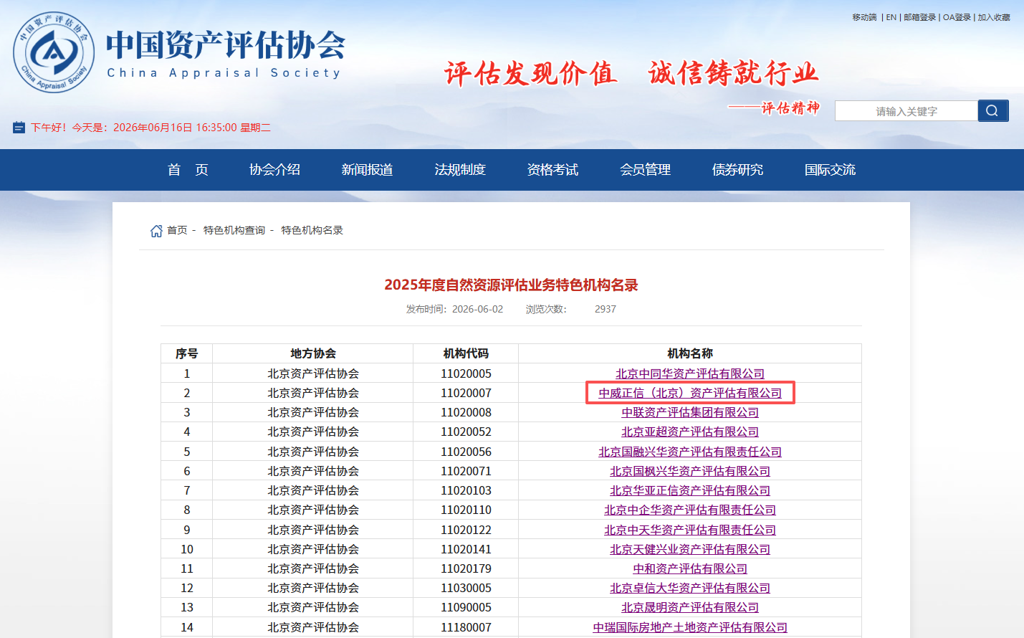Go to the 新闻报道 menu

[x=367, y=170]
